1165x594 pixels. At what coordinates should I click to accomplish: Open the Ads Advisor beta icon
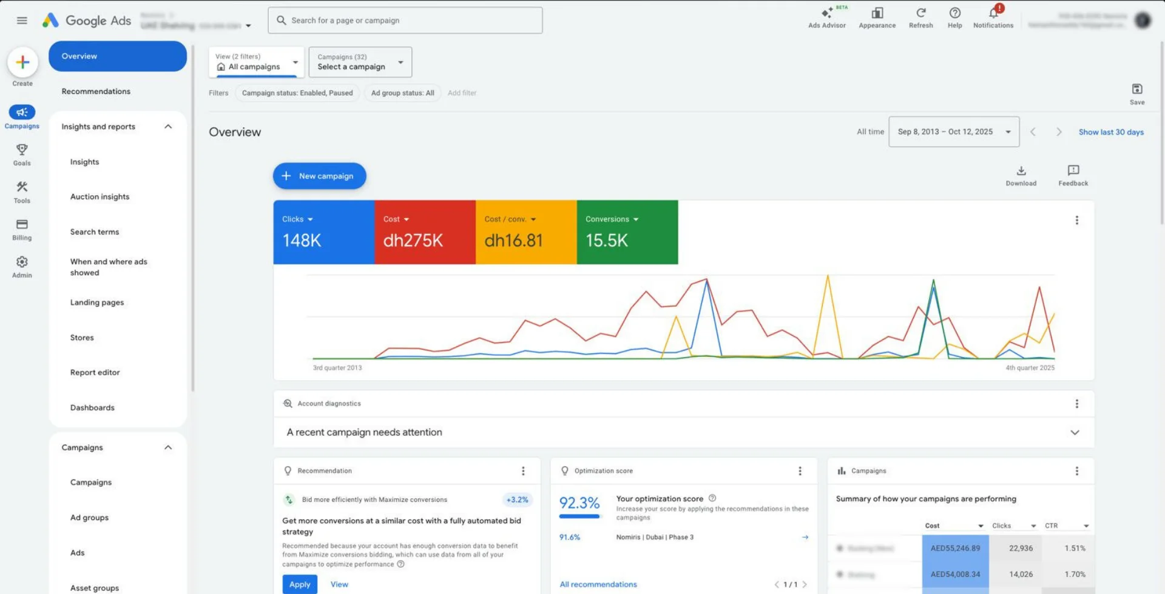826,14
